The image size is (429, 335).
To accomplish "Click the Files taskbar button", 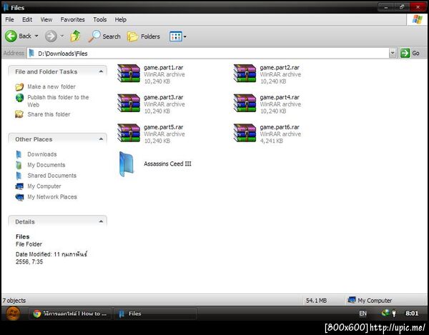I will click(x=155, y=314).
